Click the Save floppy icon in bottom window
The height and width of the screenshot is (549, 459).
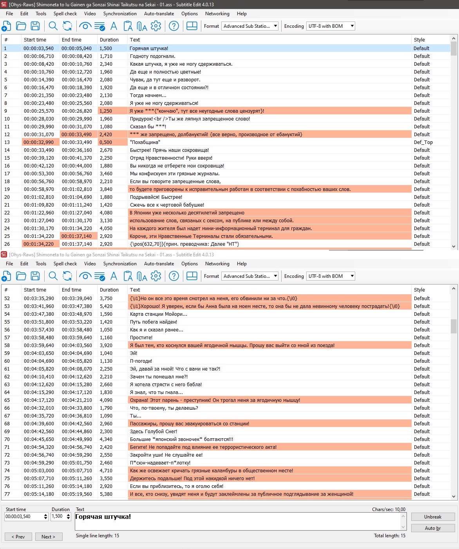pyautogui.click(x=35, y=276)
